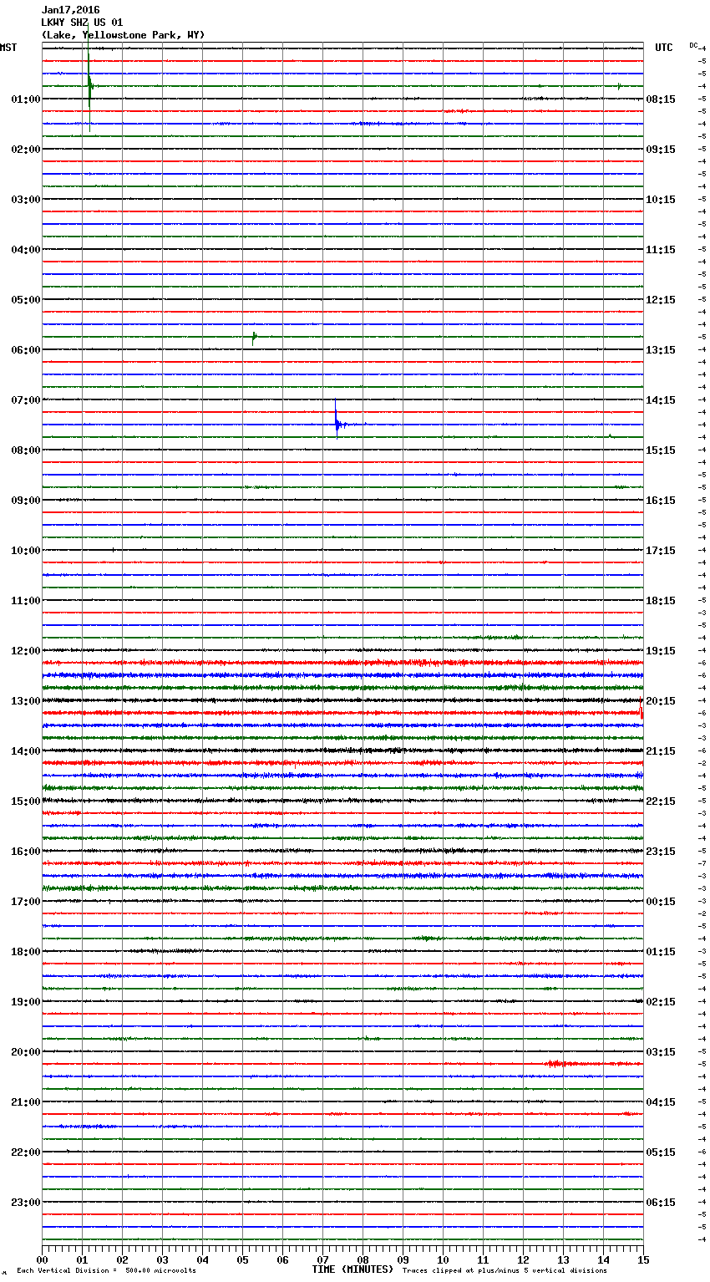Click the 05 minute axis tick label
This screenshot has height=1282, width=710.
(x=242, y=1259)
